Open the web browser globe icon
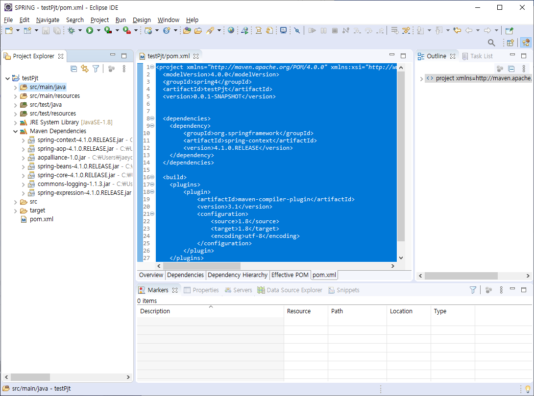534x396 pixels. pyautogui.click(x=231, y=31)
